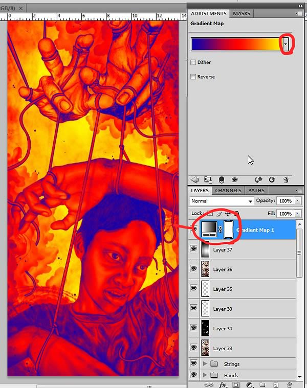Collapse panels with the double-arrow icon
This screenshot has width=307, height=388.
pos(300,6)
